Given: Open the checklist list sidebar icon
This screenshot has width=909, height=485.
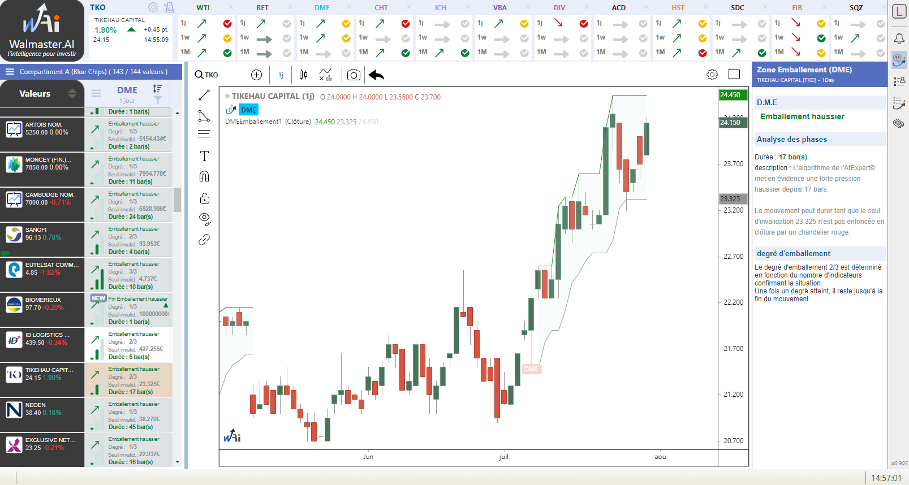Looking at the screenshot, I should 899,81.
